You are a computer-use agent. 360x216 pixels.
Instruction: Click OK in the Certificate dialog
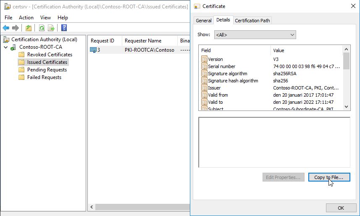click(x=341, y=208)
